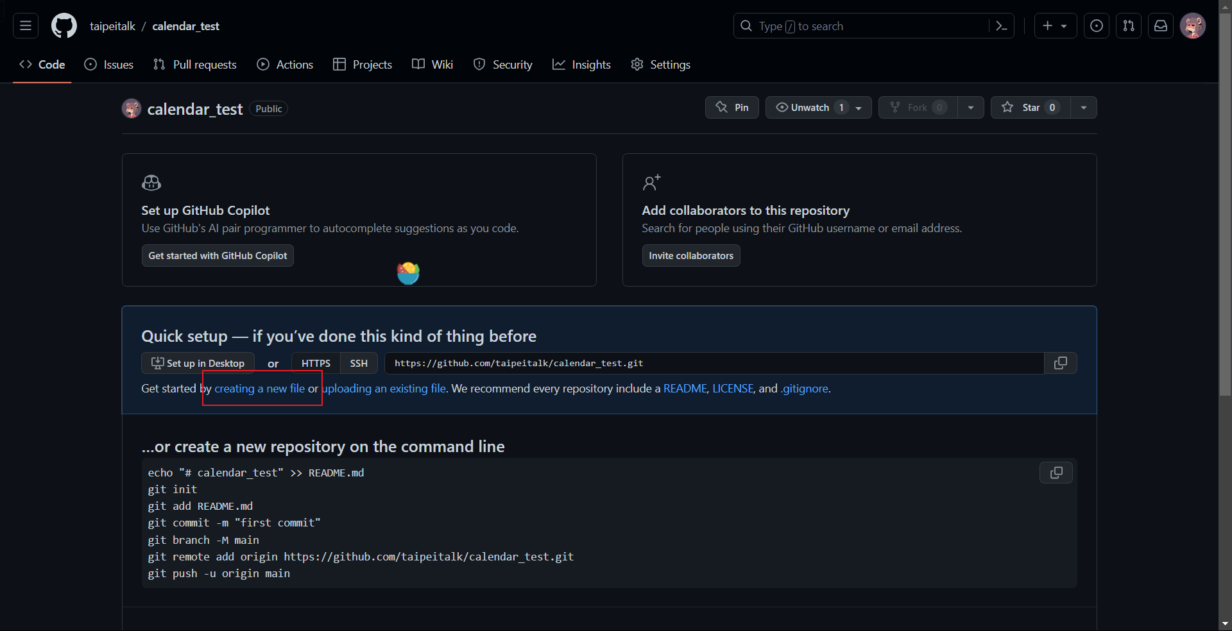
Task: Click the calendar_test breadcrumb in header
Action: (185, 26)
